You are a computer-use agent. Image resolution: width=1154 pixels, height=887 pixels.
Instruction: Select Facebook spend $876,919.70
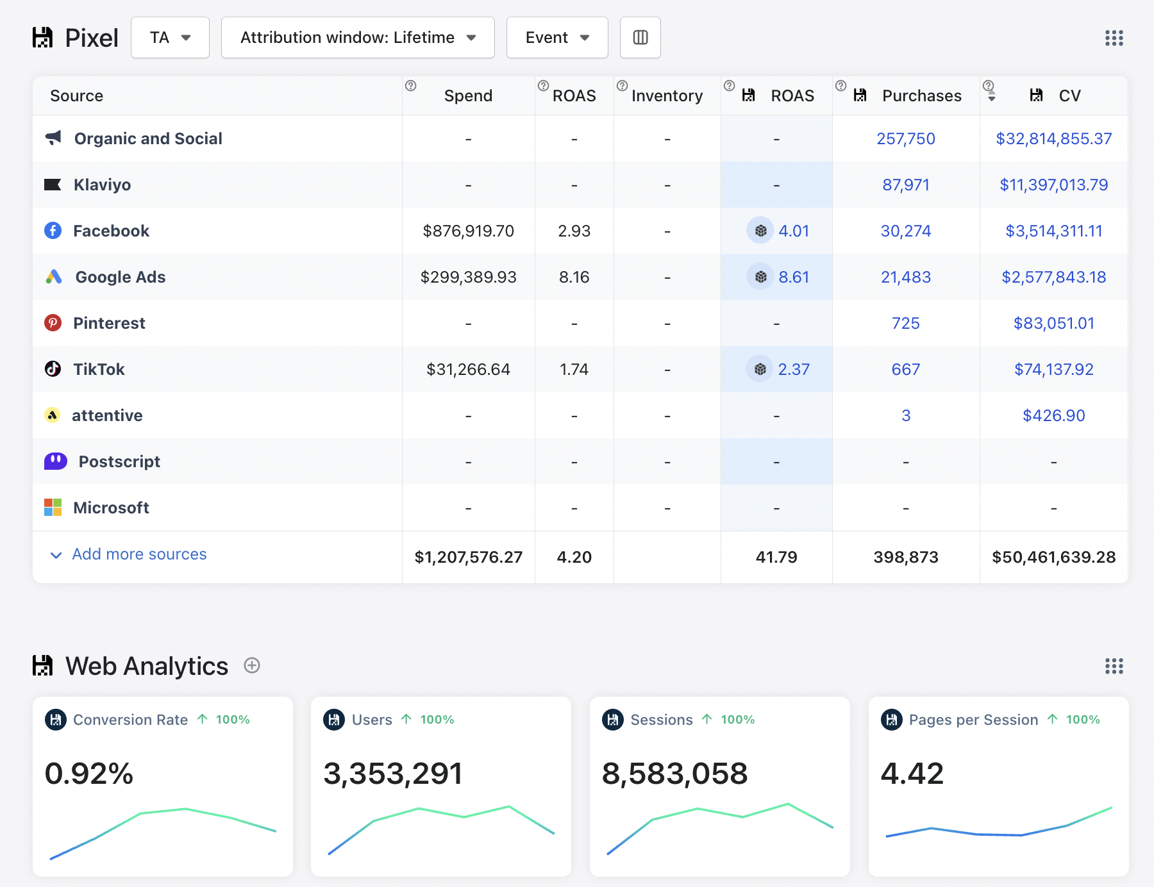pyautogui.click(x=469, y=231)
